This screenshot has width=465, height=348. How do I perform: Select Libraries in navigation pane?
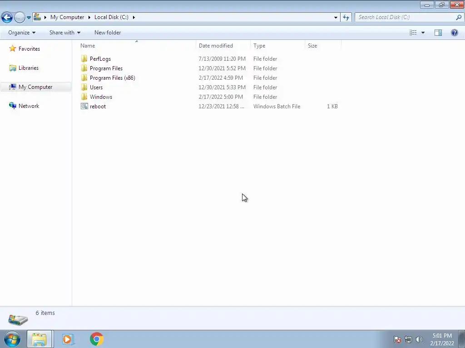click(x=29, y=68)
